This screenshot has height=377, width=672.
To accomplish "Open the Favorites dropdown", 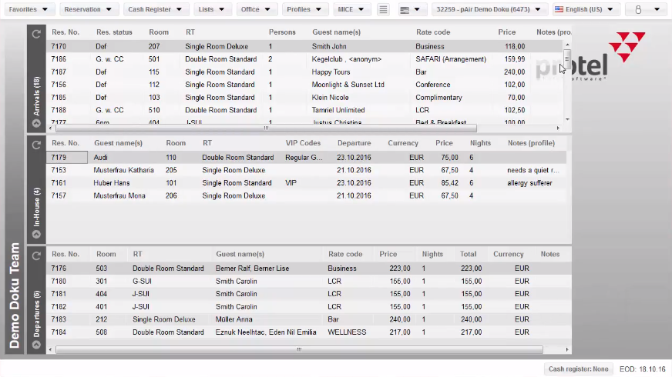I will pos(29,9).
